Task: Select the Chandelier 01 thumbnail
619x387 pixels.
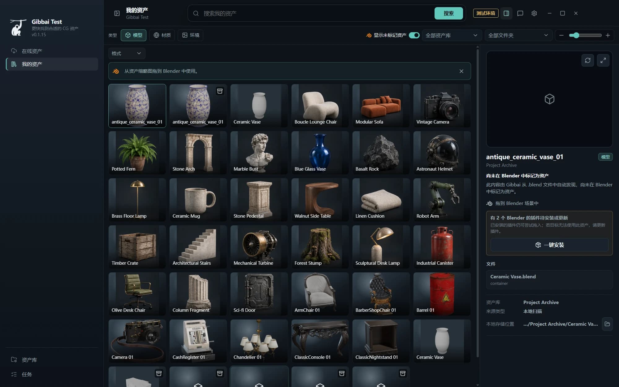Action: [x=259, y=341]
